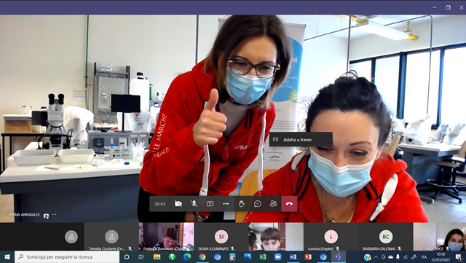Open Excel from the taskbar

point(263,256)
